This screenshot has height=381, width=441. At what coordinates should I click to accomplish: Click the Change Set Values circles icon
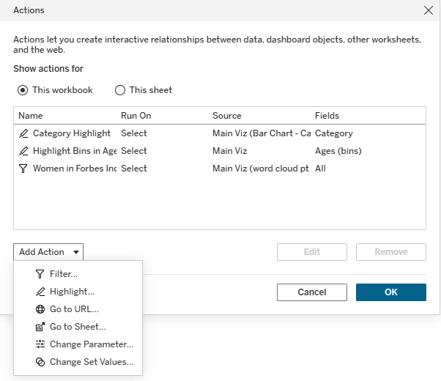pyautogui.click(x=40, y=362)
